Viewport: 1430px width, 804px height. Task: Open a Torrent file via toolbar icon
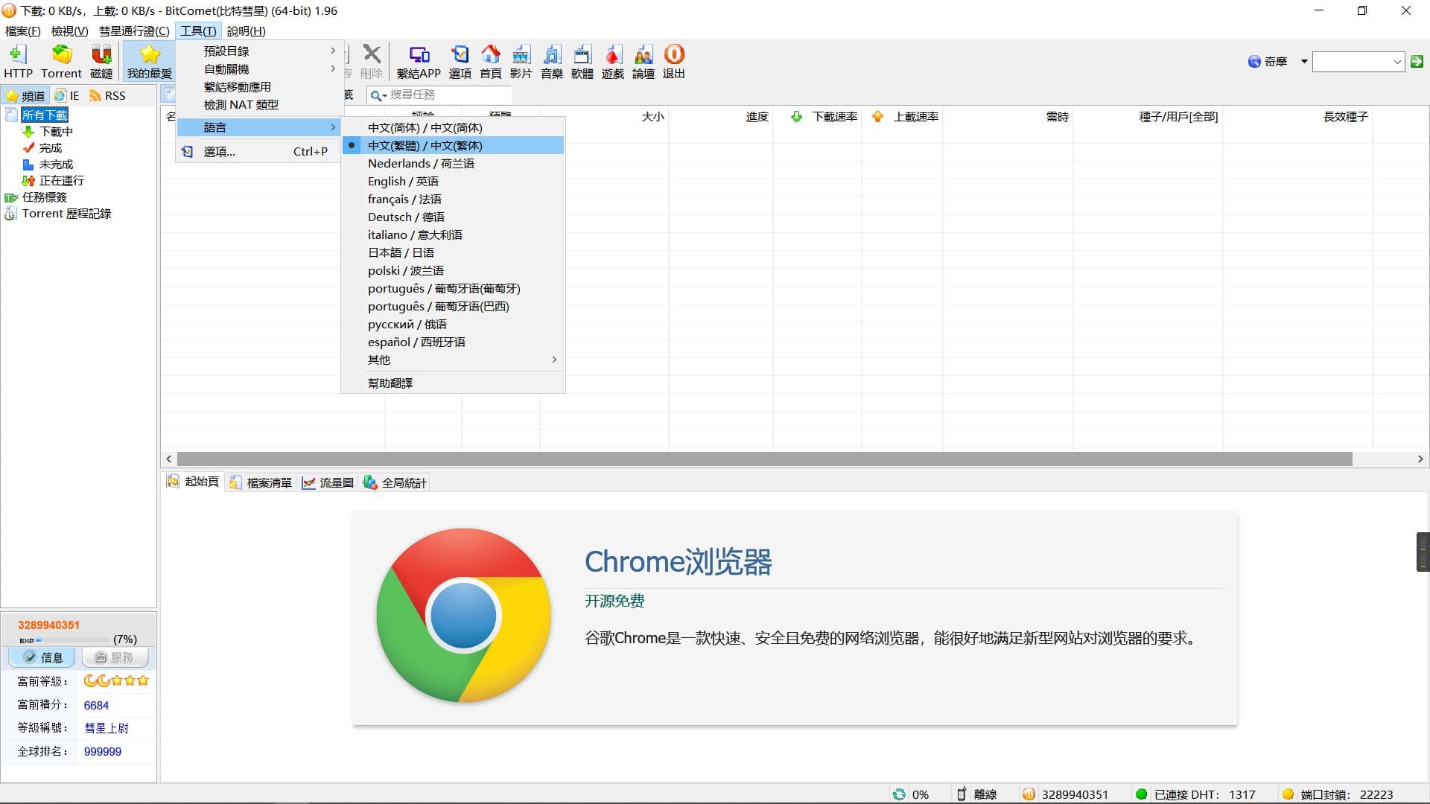(x=62, y=55)
